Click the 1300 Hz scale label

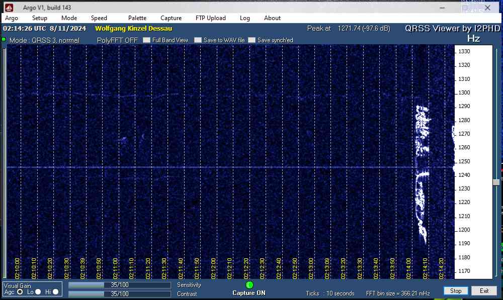[464, 92]
